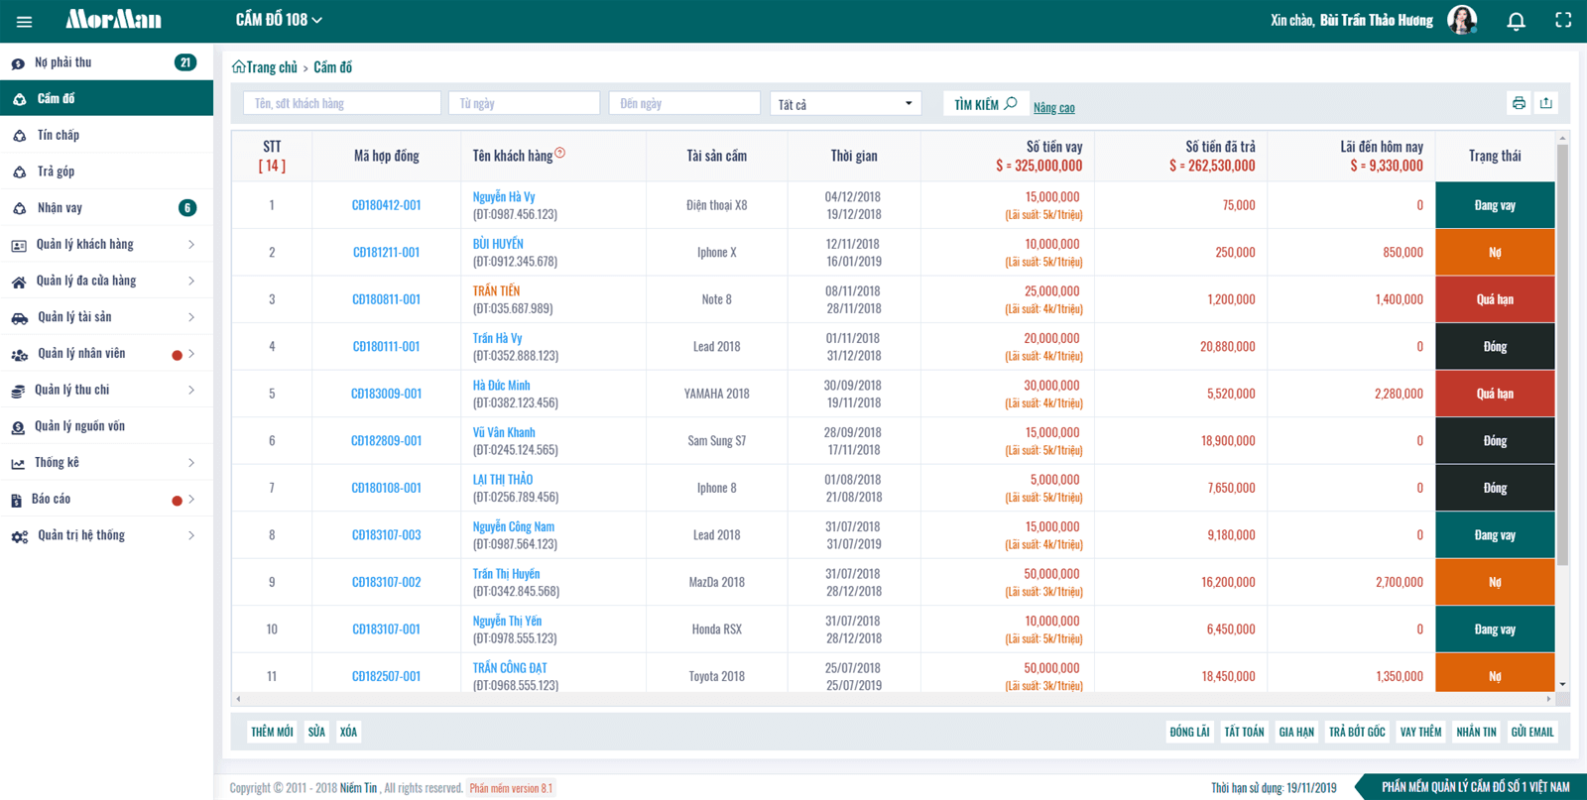Click the Quản lý tài sản car icon

(x=19, y=318)
